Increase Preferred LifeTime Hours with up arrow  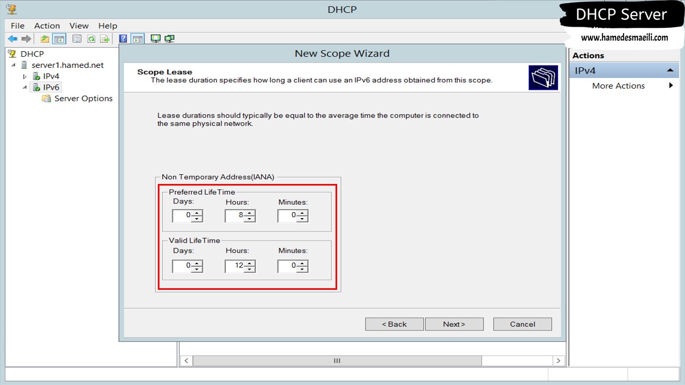249,213
